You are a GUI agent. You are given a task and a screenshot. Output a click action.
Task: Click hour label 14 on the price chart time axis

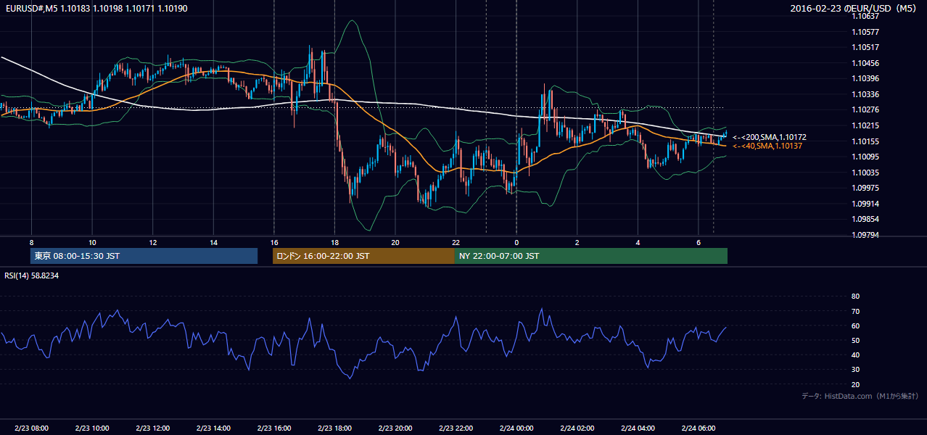pos(213,242)
